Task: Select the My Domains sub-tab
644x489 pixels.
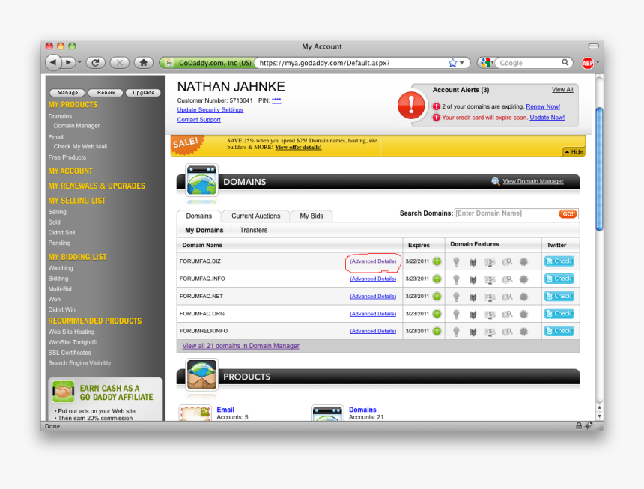Action: click(204, 230)
